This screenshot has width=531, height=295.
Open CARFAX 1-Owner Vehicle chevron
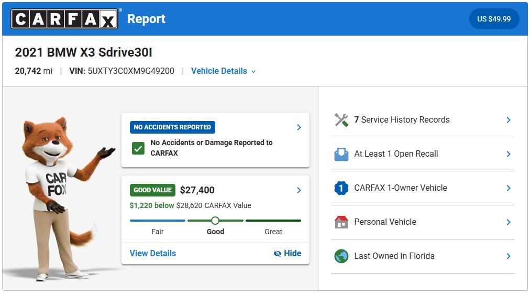coord(508,188)
